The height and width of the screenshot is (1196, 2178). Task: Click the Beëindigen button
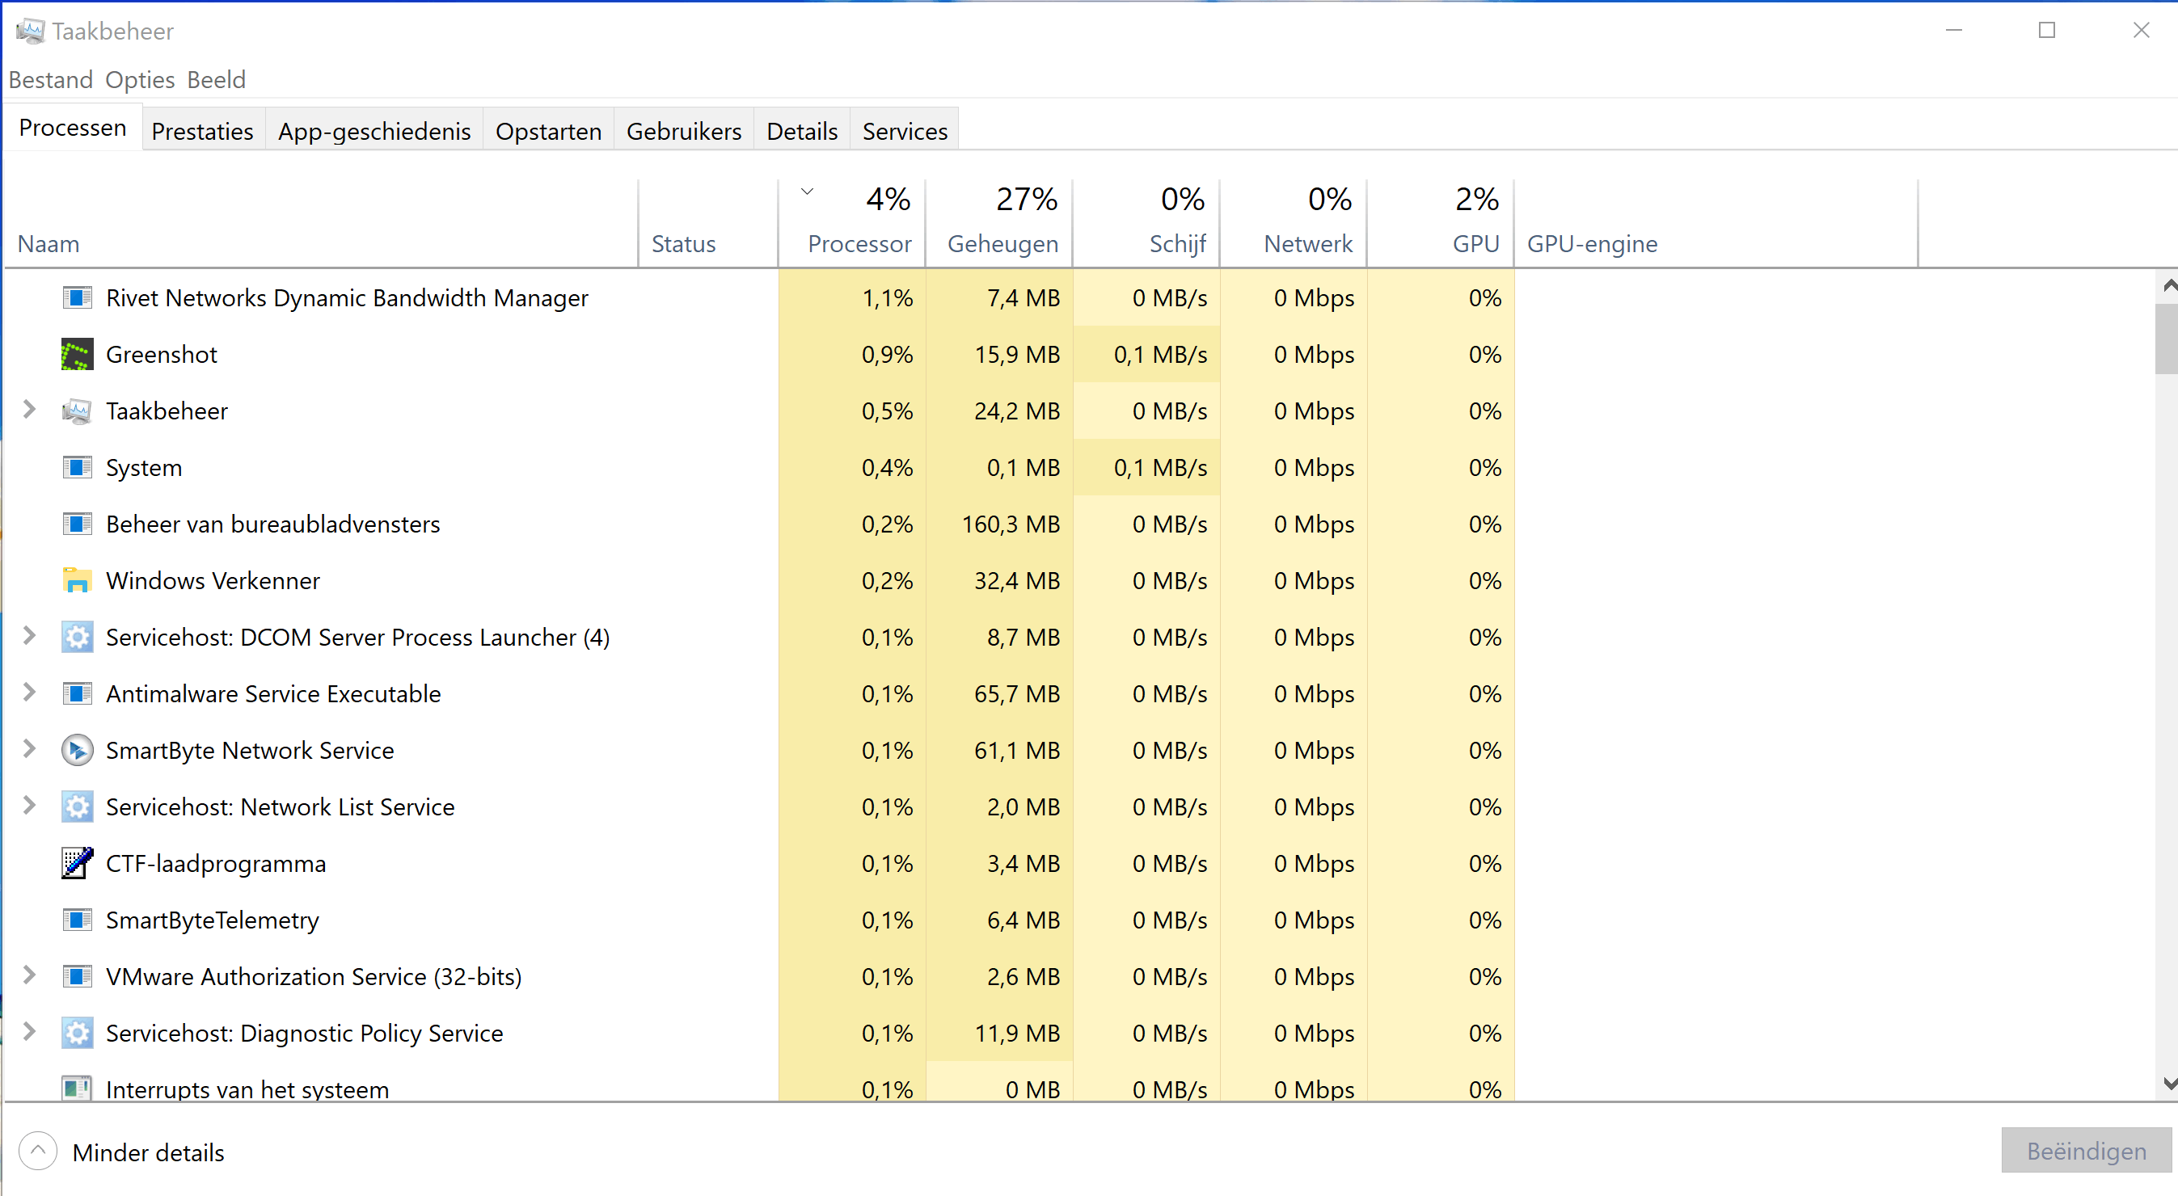[x=2086, y=1151]
